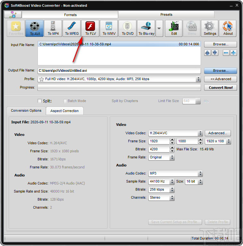Close the Video Converter window
The height and width of the screenshot is (246, 243).
[237, 5]
